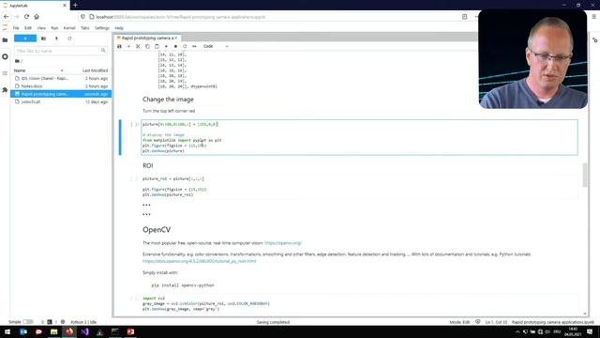Click the Filter files by name field
Screen dimensions: 600x338
point(60,51)
